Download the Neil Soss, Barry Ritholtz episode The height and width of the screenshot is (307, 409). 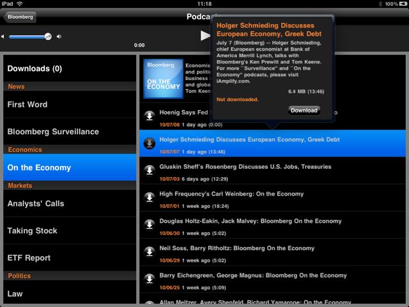[150, 252]
